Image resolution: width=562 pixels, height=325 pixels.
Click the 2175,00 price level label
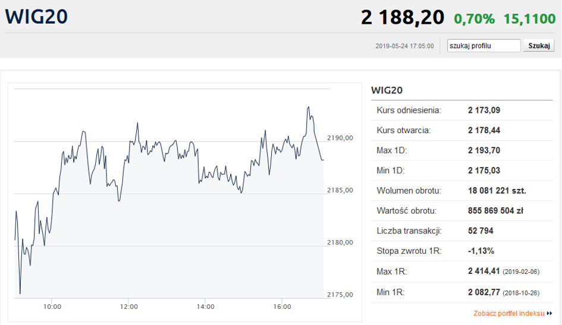[x=340, y=295]
